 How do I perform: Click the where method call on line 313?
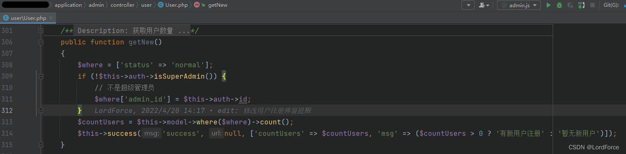click(207, 122)
